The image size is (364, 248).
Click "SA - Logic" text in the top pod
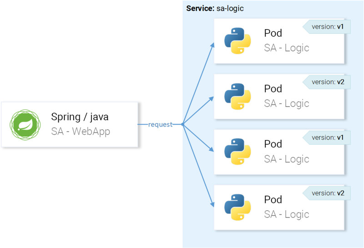tap(287, 48)
